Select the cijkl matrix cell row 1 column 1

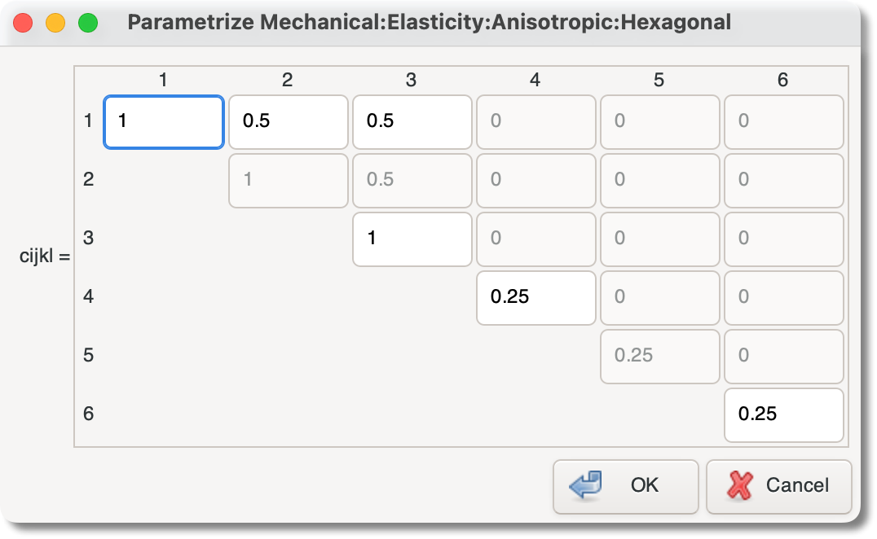[x=163, y=121]
